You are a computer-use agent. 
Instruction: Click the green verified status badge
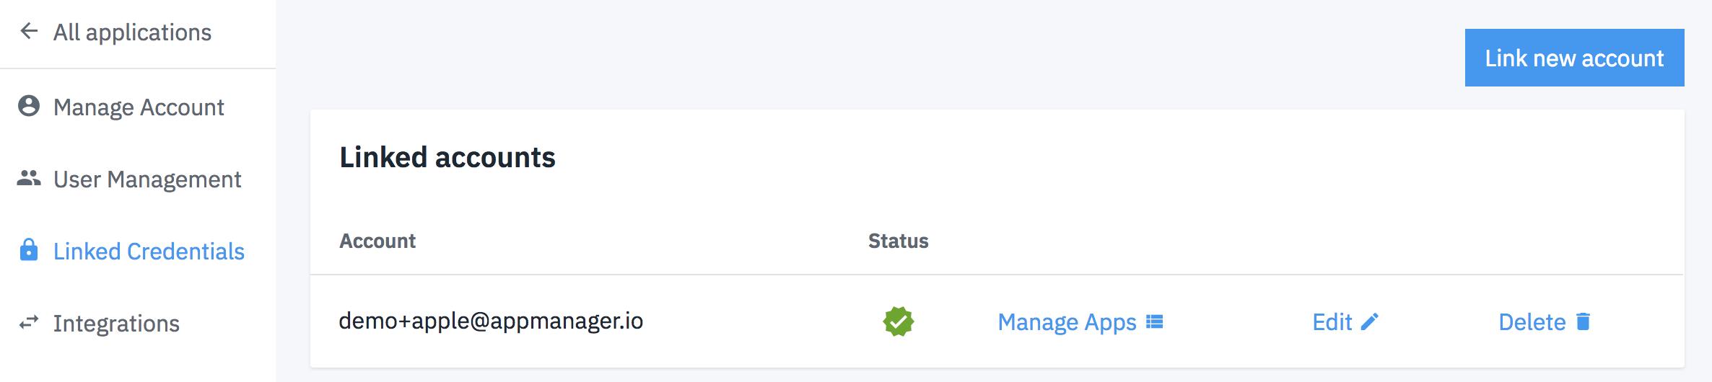[899, 321]
